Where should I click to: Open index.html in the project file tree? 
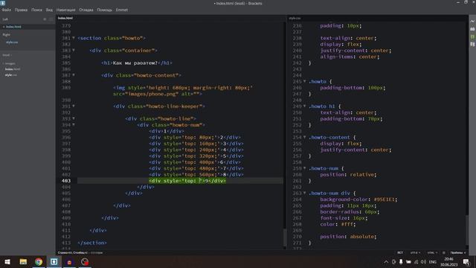13,69
